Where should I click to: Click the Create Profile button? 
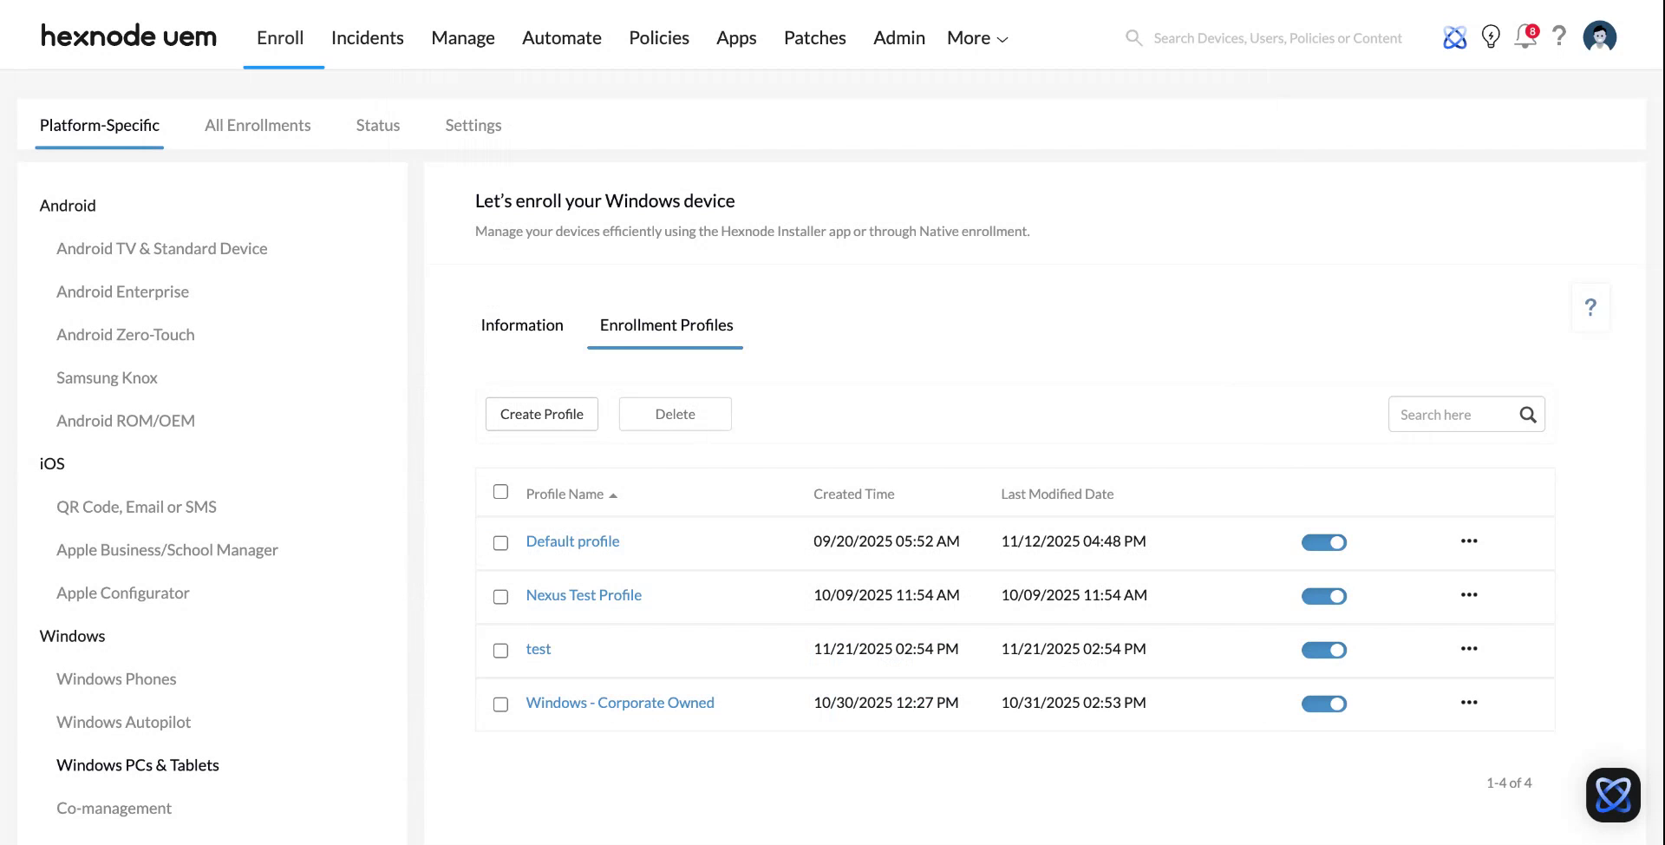point(541,414)
